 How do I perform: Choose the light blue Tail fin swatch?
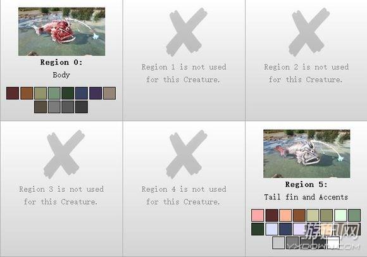pos(271,229)
